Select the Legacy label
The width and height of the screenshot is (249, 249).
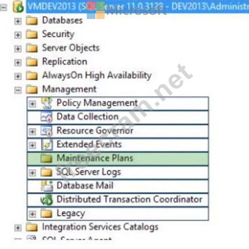click(71, 214)
